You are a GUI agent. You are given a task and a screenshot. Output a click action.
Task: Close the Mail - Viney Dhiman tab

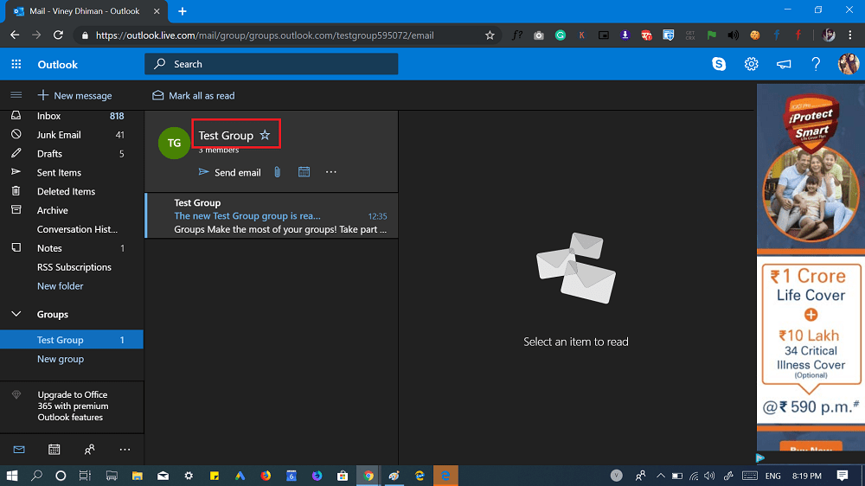(x=157, y=11)
